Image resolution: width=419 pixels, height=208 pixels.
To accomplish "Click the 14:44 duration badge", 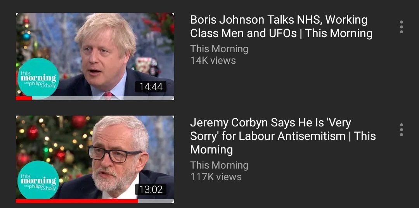I will (x=151, y=87).
